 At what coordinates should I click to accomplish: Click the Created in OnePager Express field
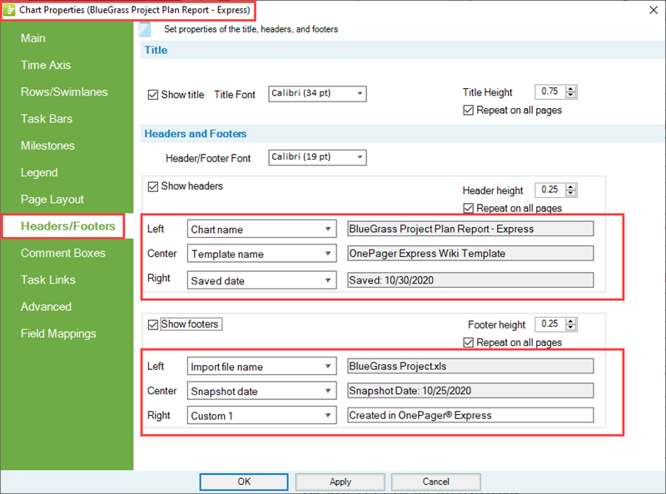tap(470, 415)
